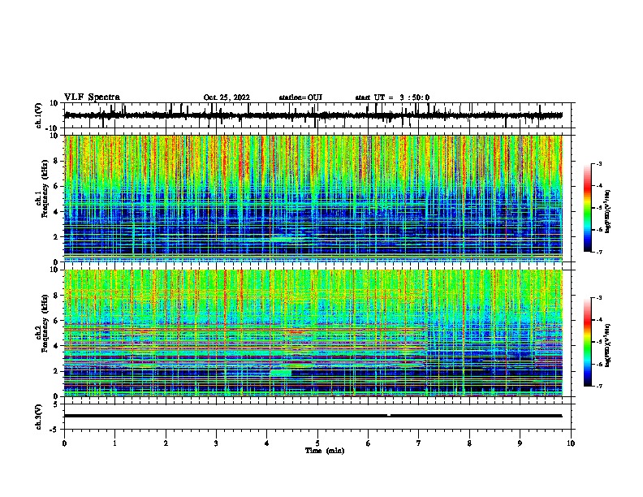Click the ch.2 spectrogram color scale bar
Image resolution: width=643 pixels, height=497 pixels.
coord(588,342)
